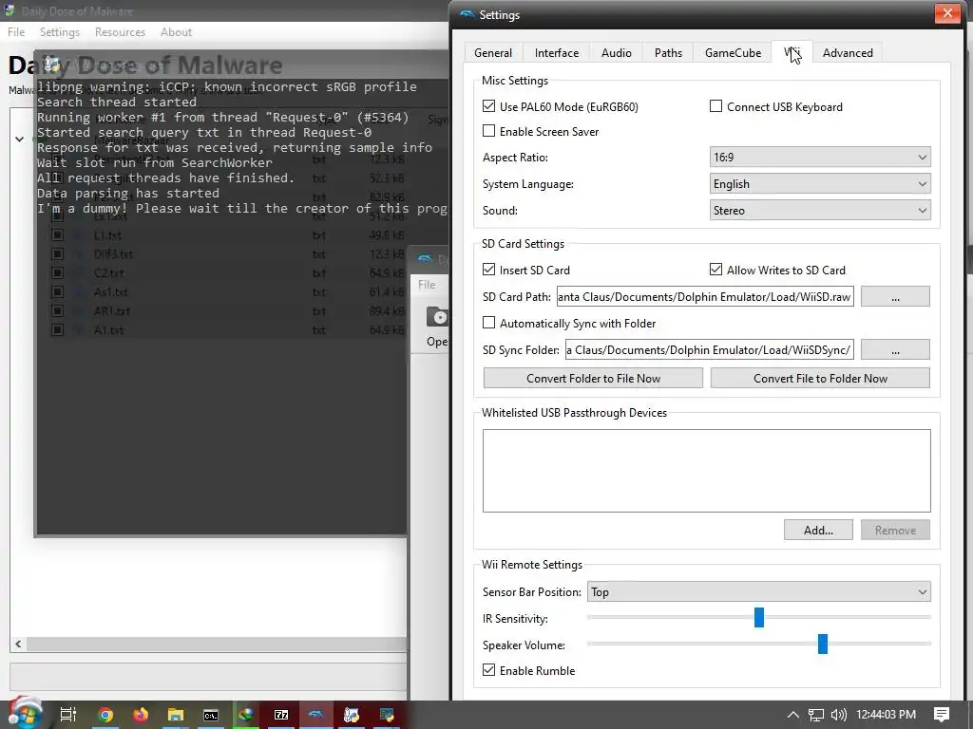Switch to the General tab
The width and height of the screenshot is (973, 729).
493,53
